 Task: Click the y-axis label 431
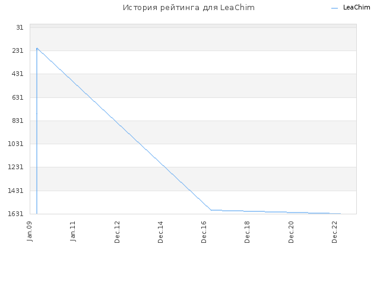tap(18, 74)
